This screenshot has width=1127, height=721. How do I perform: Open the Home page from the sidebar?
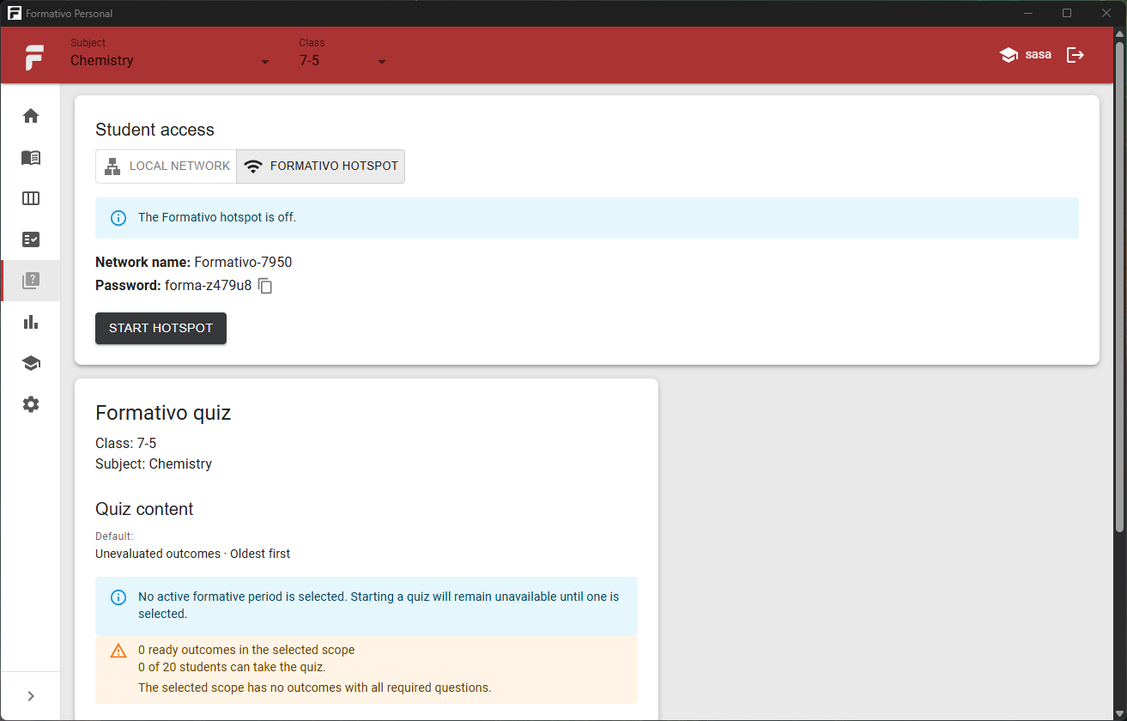[x=31, y=116]
